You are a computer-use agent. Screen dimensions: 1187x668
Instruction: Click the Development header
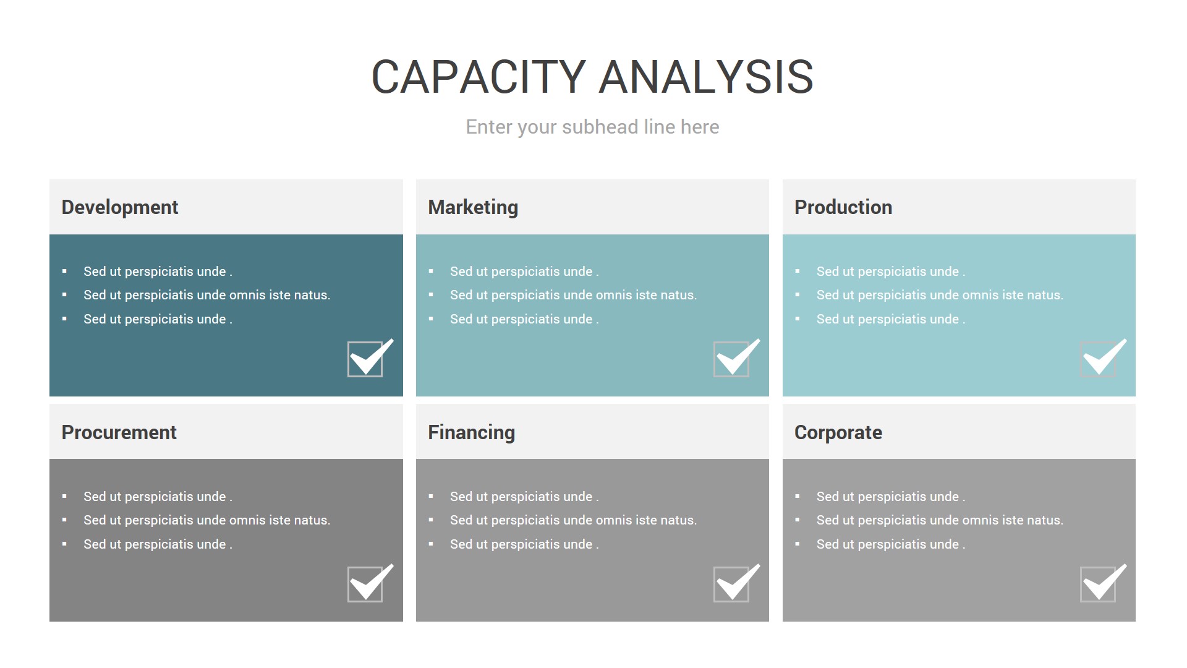click(x=120, y=207)
